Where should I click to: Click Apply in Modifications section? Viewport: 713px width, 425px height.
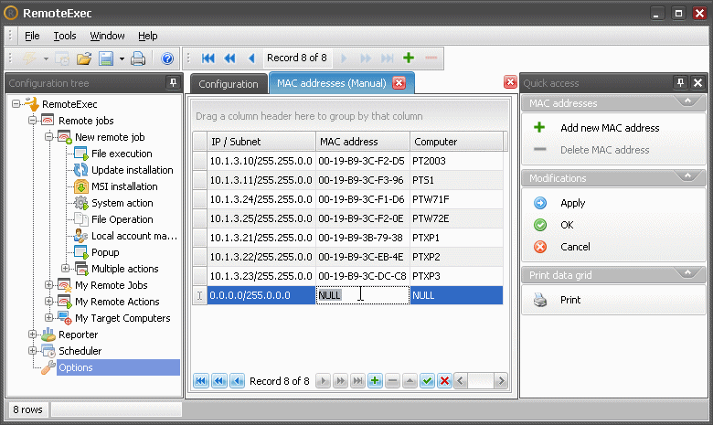[572, 203]
